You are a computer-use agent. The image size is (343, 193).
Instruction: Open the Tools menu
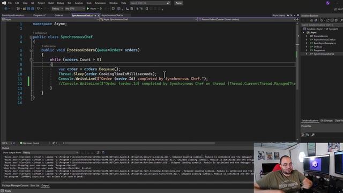pos(89,3)
